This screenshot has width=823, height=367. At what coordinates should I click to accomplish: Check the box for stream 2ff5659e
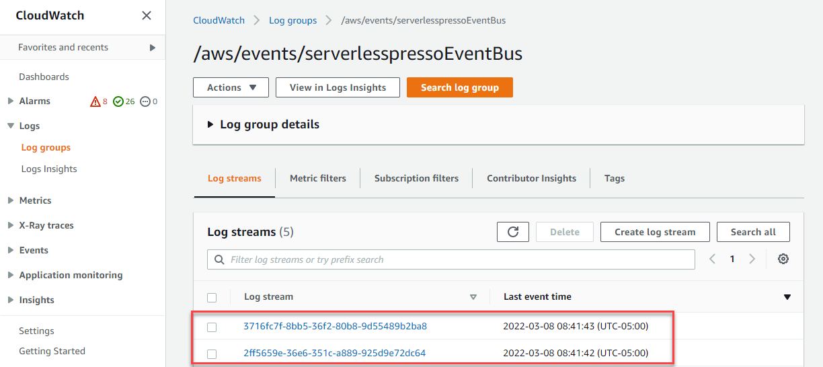212,354
